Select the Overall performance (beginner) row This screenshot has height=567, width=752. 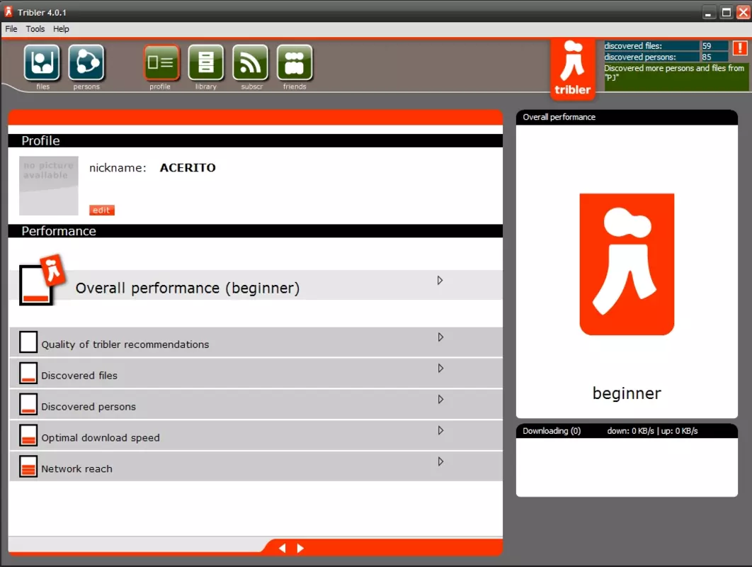coord(256,285)
